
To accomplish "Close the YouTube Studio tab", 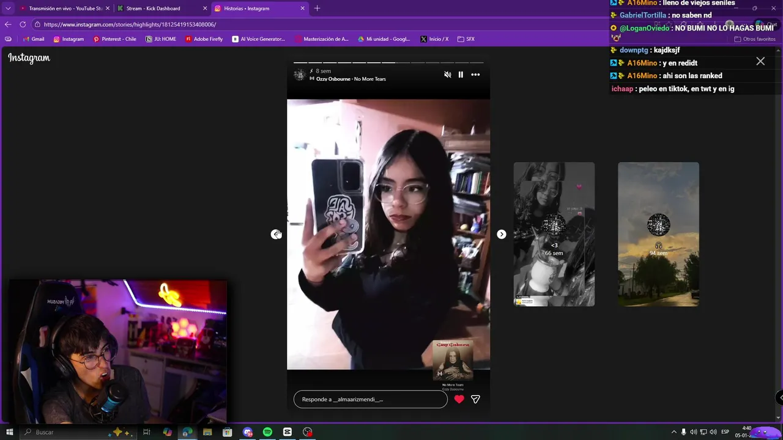I will click(108, 9).
